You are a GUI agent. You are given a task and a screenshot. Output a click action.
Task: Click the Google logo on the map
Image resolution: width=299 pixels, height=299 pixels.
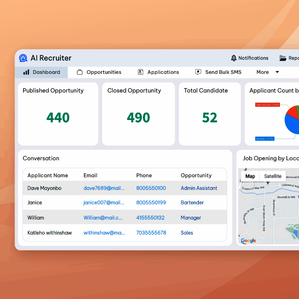248,240
